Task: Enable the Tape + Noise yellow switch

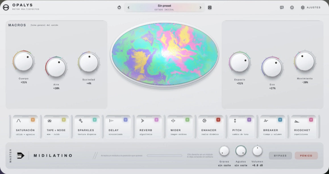Action: [x=64, y=120]
